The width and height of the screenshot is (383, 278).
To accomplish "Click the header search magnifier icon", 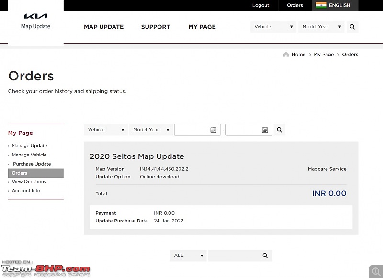I will coord(352,27).
